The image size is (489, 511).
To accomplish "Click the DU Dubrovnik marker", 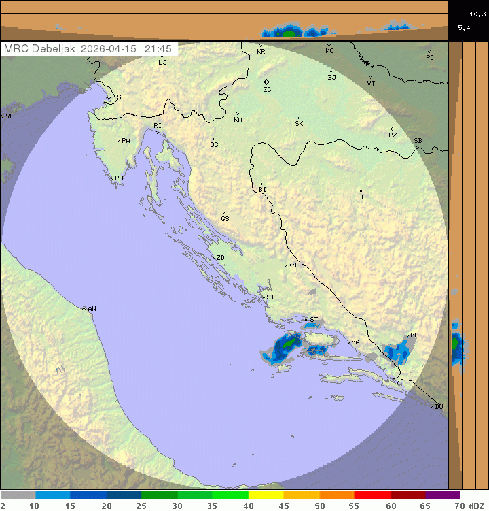I will (433, 407).
